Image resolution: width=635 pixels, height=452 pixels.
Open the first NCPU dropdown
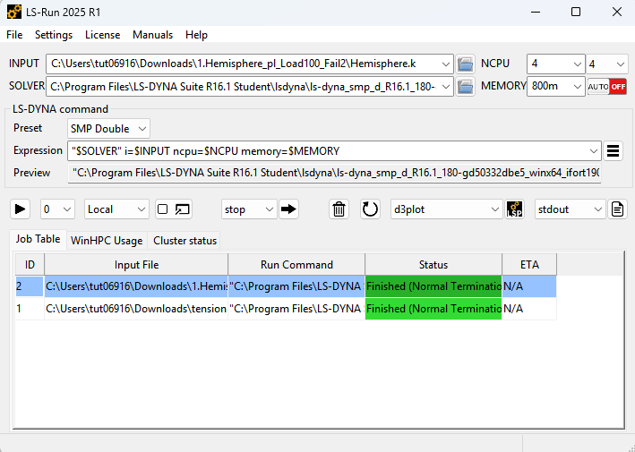(555, 64)
